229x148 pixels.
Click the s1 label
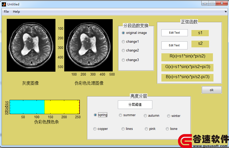pyautogui.click(x=200, y=33)
